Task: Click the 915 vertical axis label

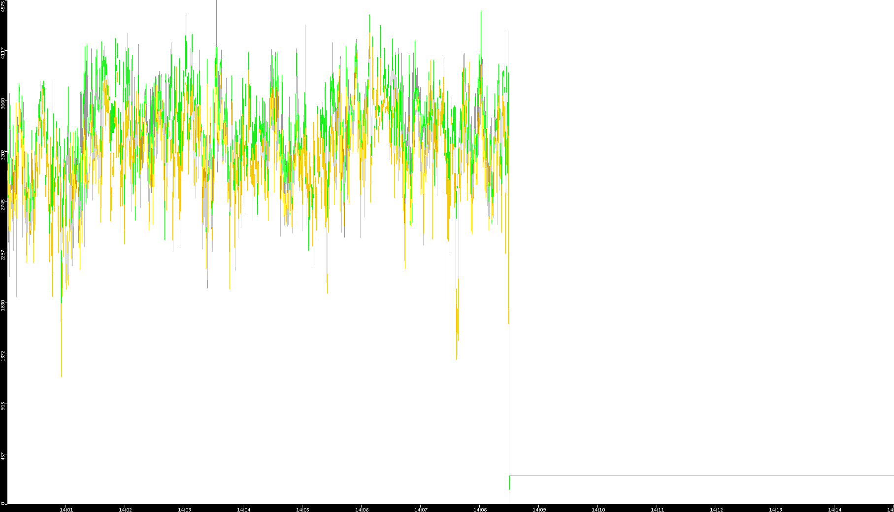Action: tap(3, 406)
